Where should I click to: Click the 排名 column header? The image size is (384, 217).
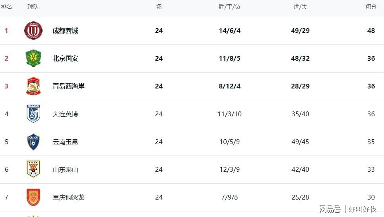pos(6,7)
